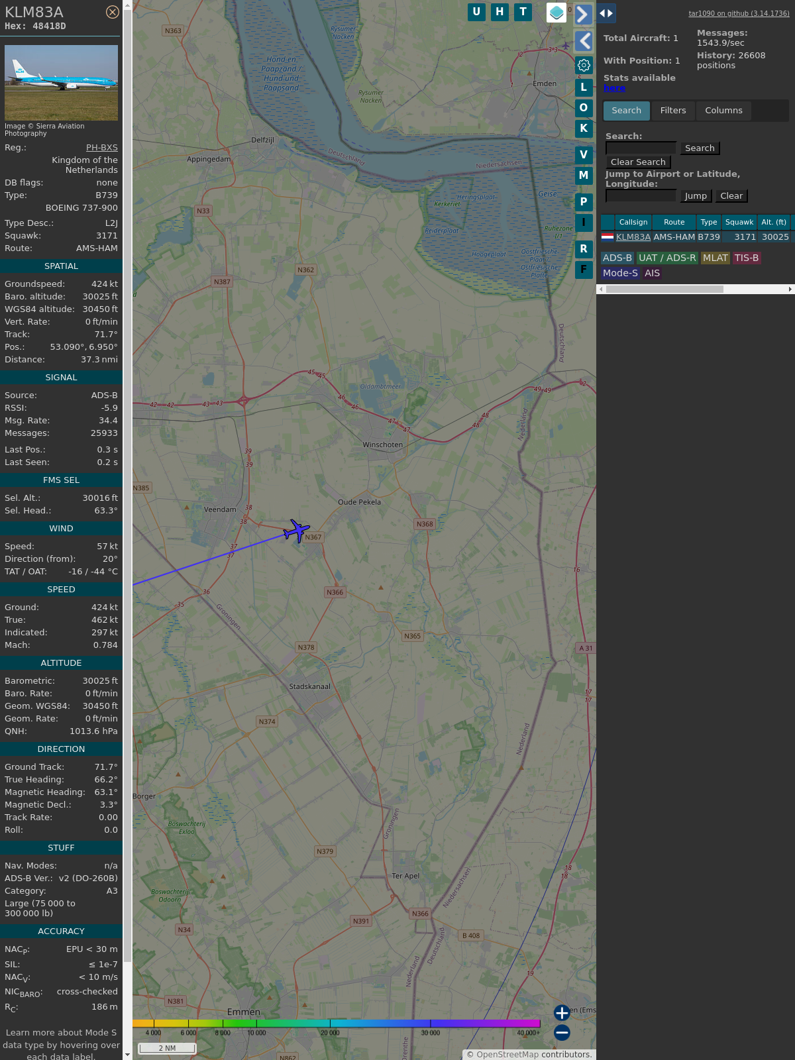
Task: Switch to the Search tab
Action: point(626,111)
